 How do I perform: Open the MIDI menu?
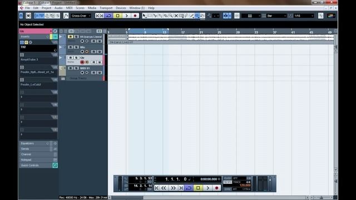(69, 8)
